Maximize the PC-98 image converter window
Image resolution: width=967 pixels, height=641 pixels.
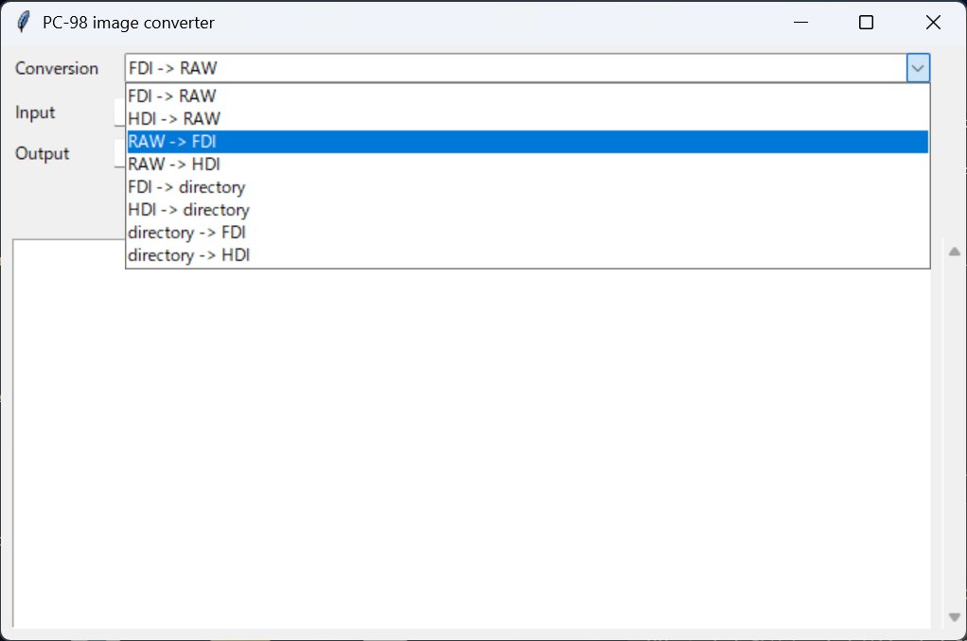(x=866, y=22)
